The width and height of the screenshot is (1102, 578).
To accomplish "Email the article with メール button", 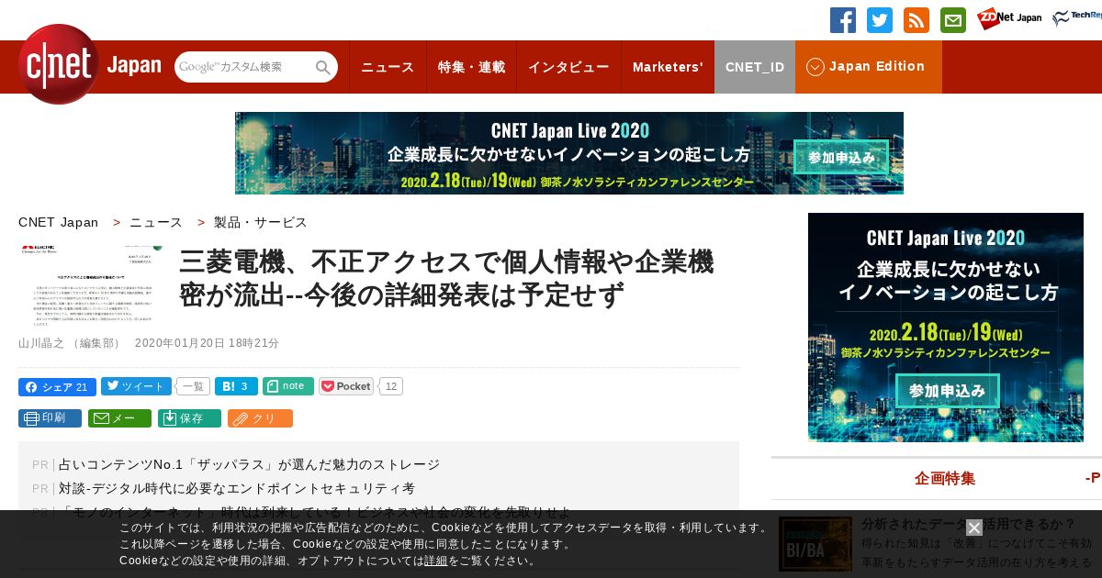I will pyautogui.click(x=119, y=418).
